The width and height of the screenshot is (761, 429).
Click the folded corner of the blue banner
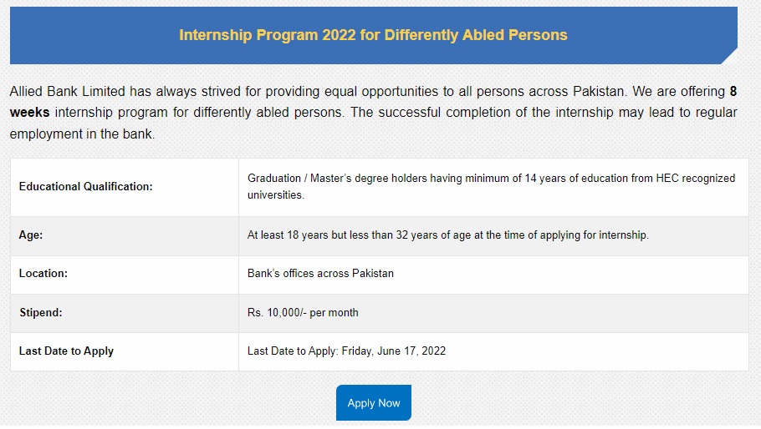(728, 55)
